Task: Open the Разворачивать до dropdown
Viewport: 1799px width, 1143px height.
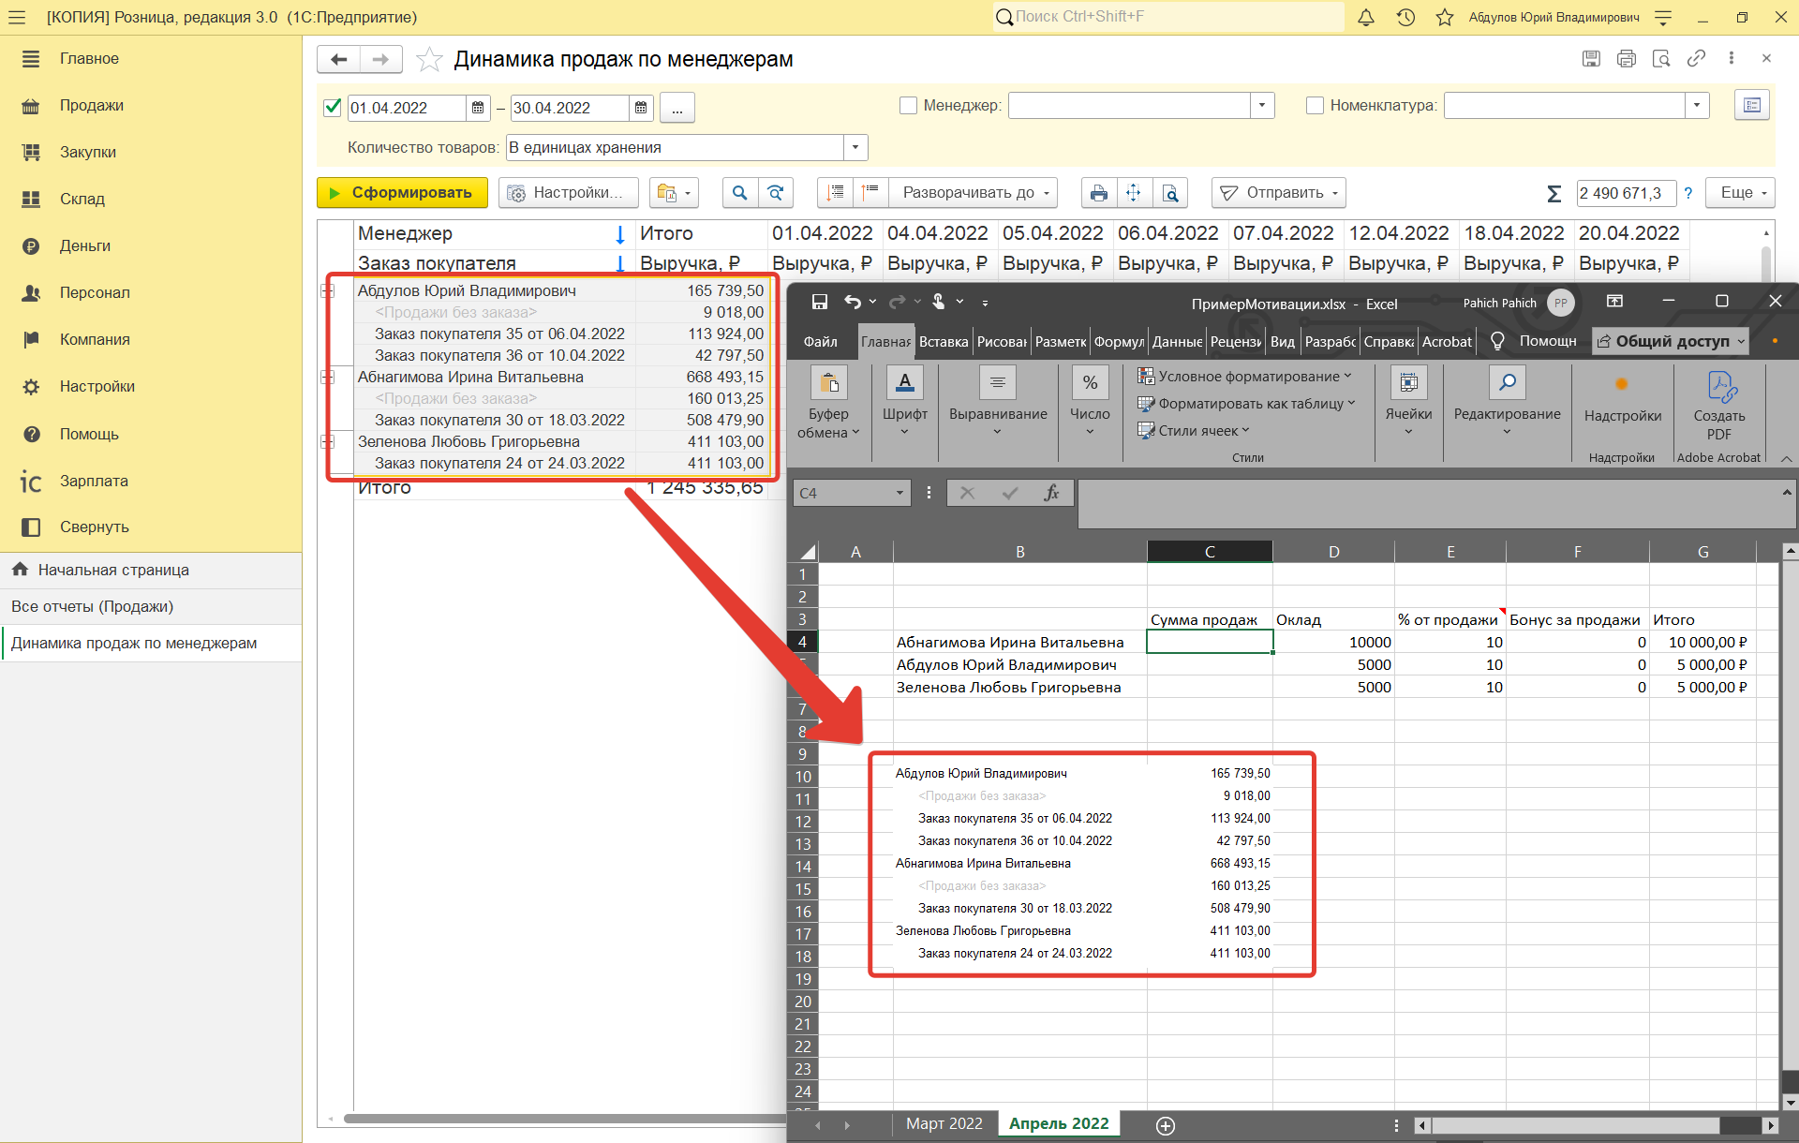Action: (974, 192)
